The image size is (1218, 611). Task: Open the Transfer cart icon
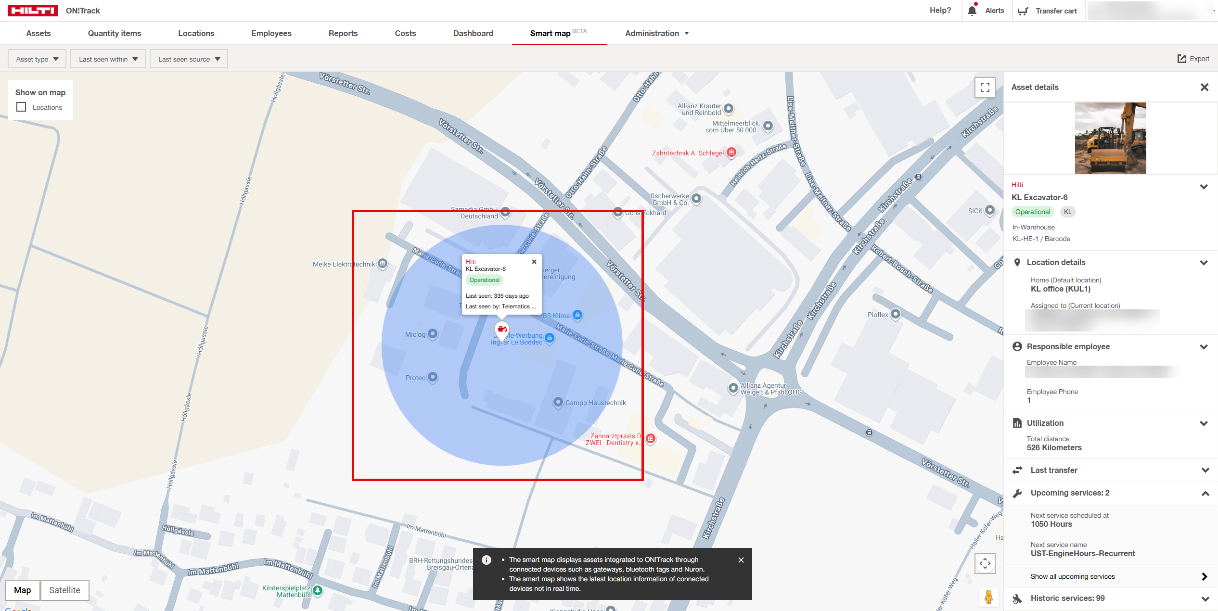[x=1023, y=11]
